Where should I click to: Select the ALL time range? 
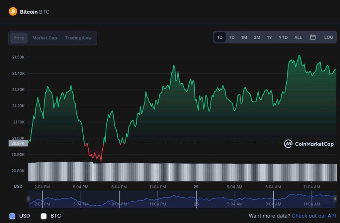tap(298, 37)
